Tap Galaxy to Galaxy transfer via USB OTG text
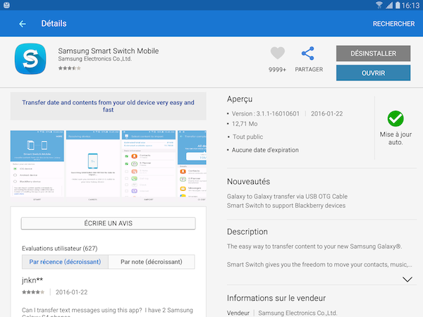423x317 pixels. 287,197
